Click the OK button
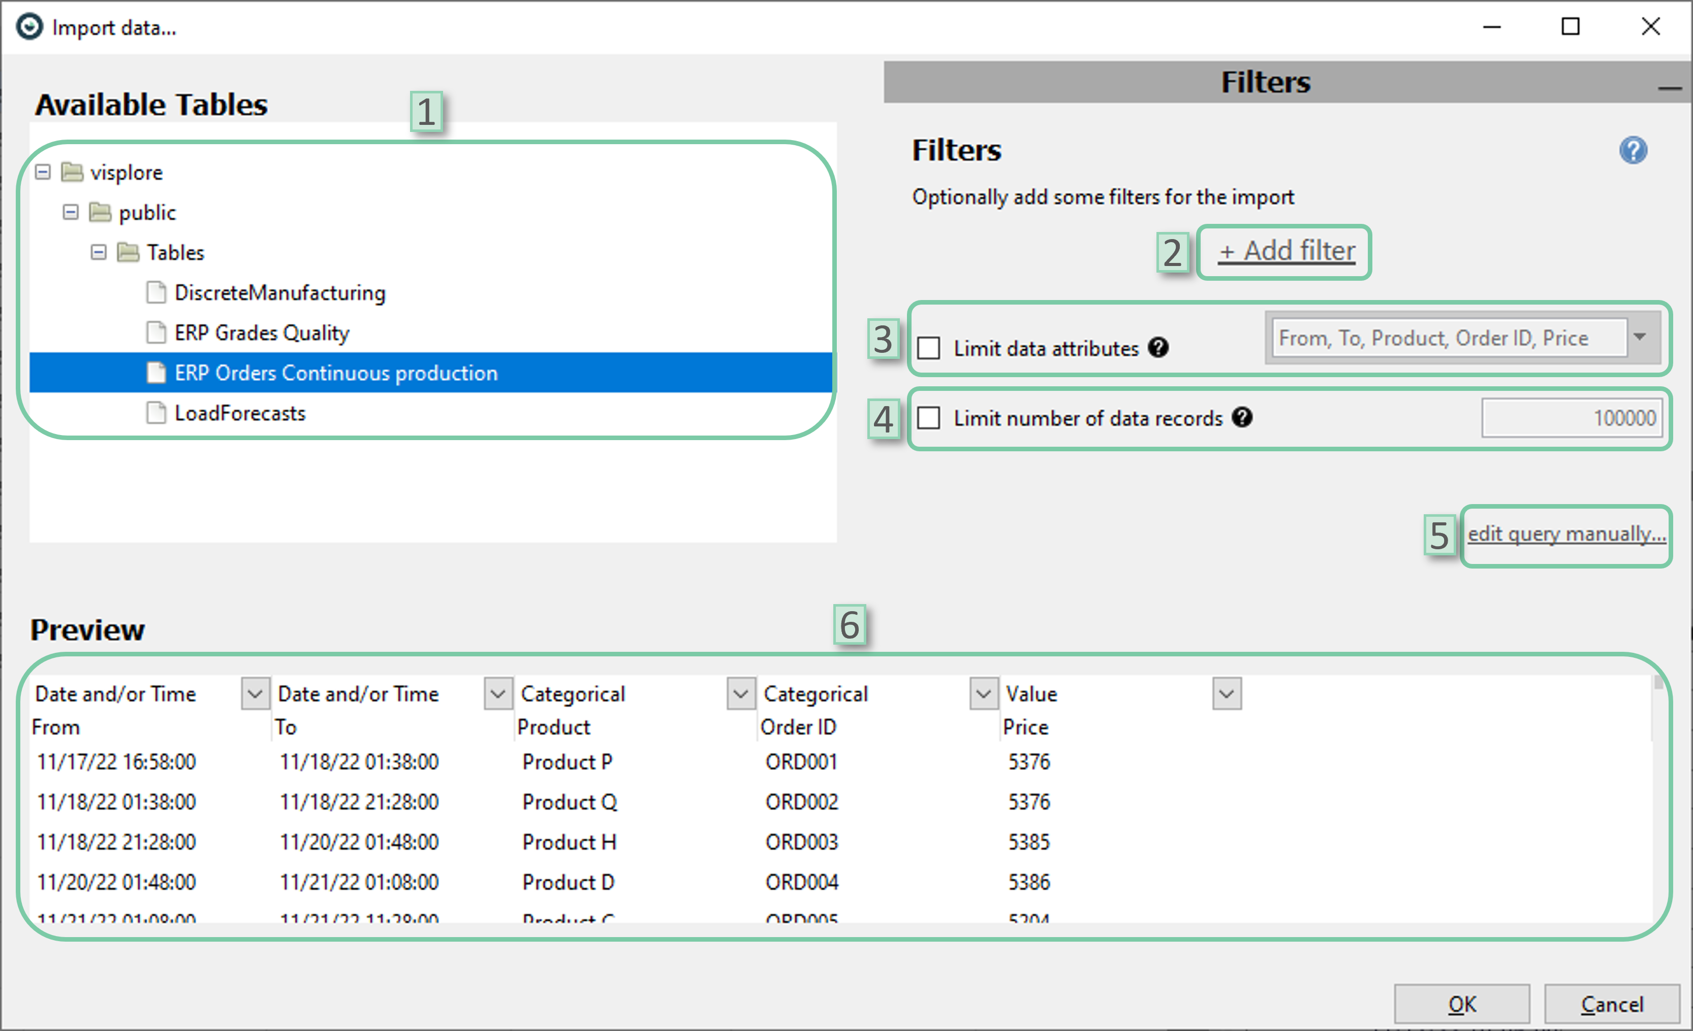Screen dimensions: 1693x1031 [1461, 1004]
